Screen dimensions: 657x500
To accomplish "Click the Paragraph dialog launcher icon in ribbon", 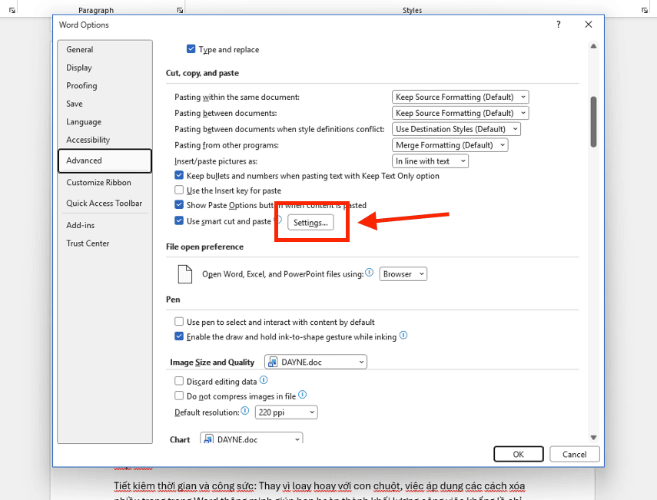I will 180,10.
